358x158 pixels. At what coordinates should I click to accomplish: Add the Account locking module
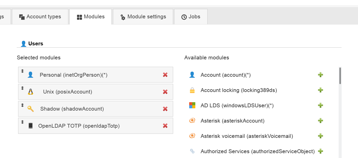[x=321, y=90]
